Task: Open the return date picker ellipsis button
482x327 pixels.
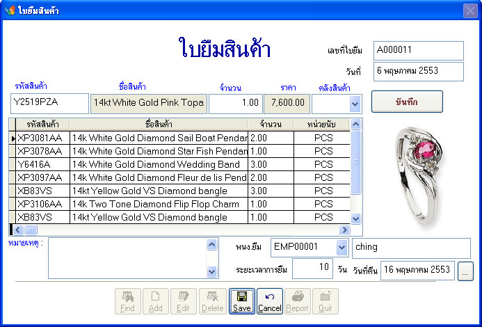Action: [466, 270]
